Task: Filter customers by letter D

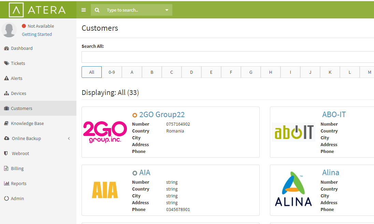Action: [x=191, y=72]
